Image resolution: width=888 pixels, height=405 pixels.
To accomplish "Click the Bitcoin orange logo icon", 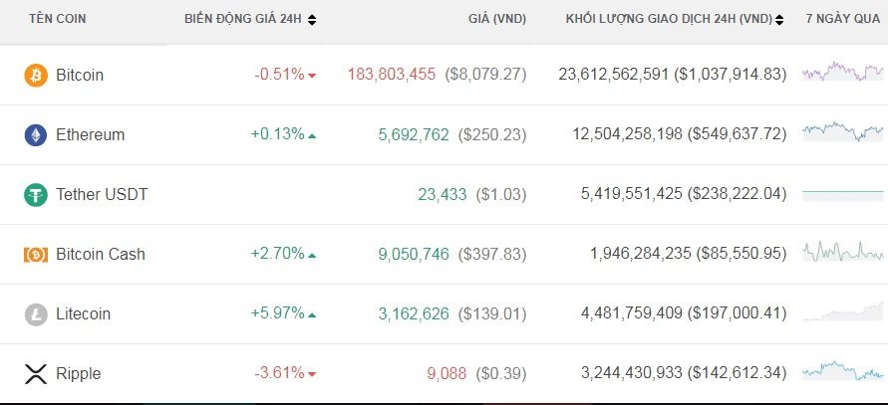I will coord(36,75).
